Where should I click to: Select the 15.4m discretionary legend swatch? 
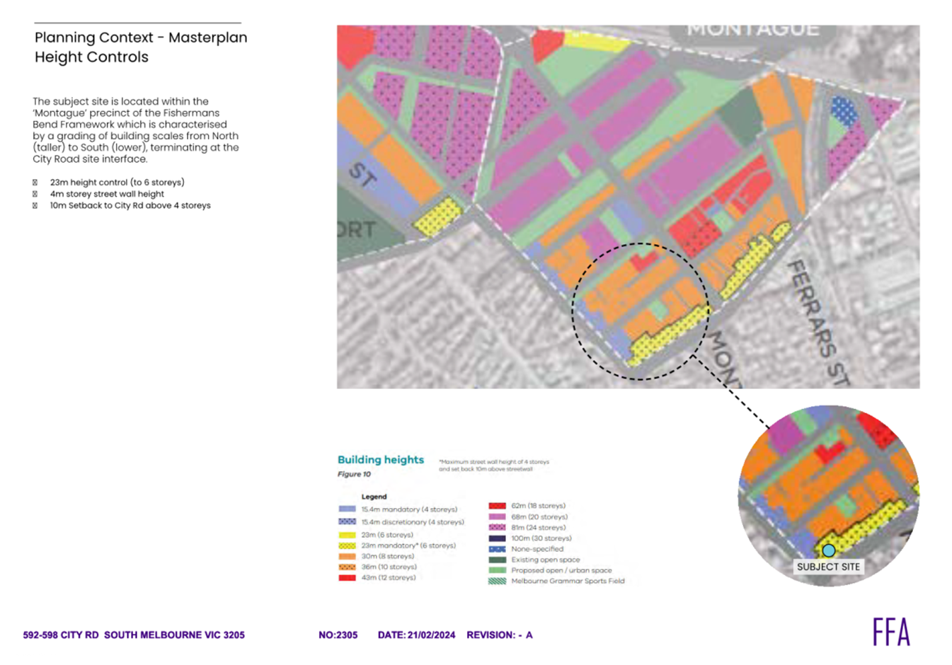pos(347,521)
